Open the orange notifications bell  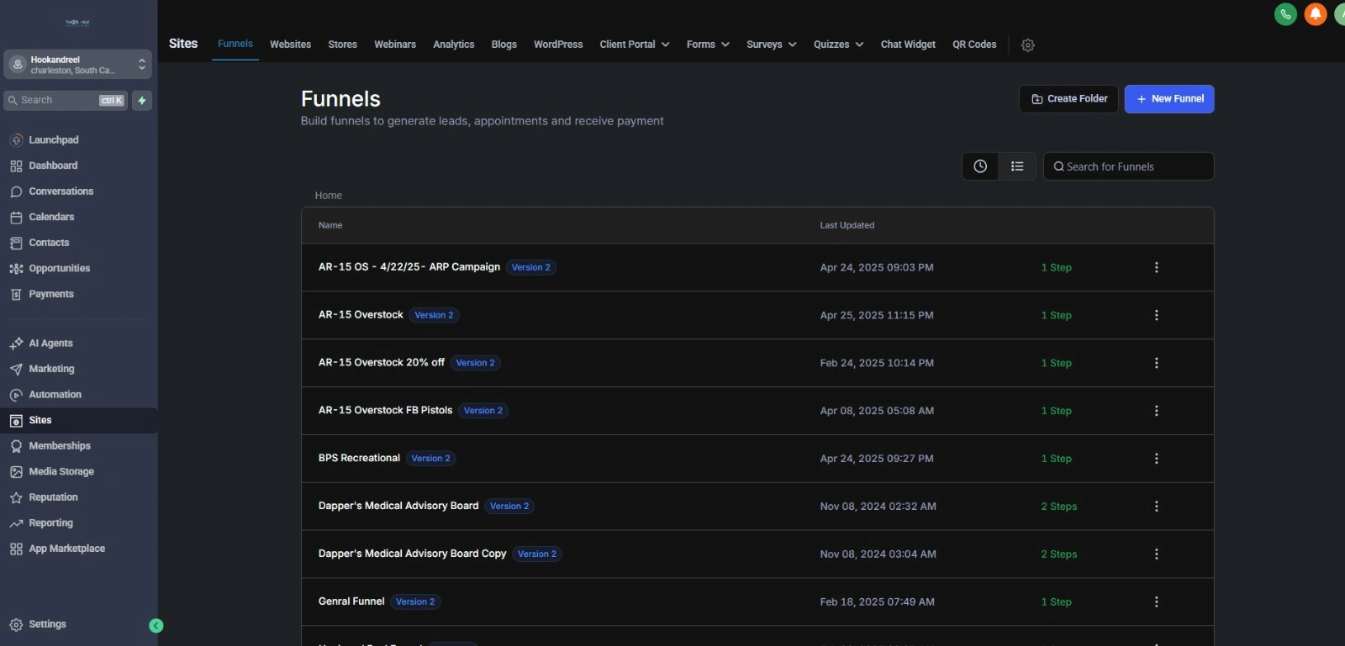(x=1316, y=14)
